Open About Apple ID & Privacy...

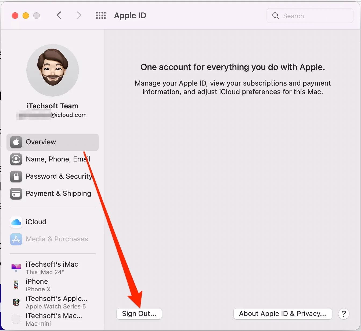[x=283, y=314]
